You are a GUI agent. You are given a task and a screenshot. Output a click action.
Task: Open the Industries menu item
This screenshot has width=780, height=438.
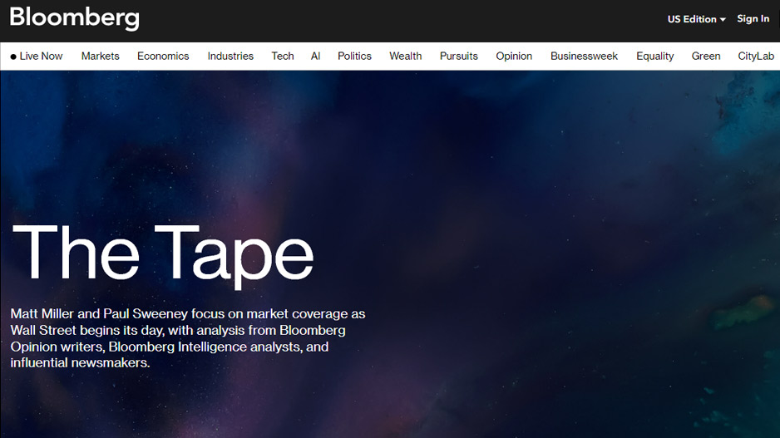(230, 57)
